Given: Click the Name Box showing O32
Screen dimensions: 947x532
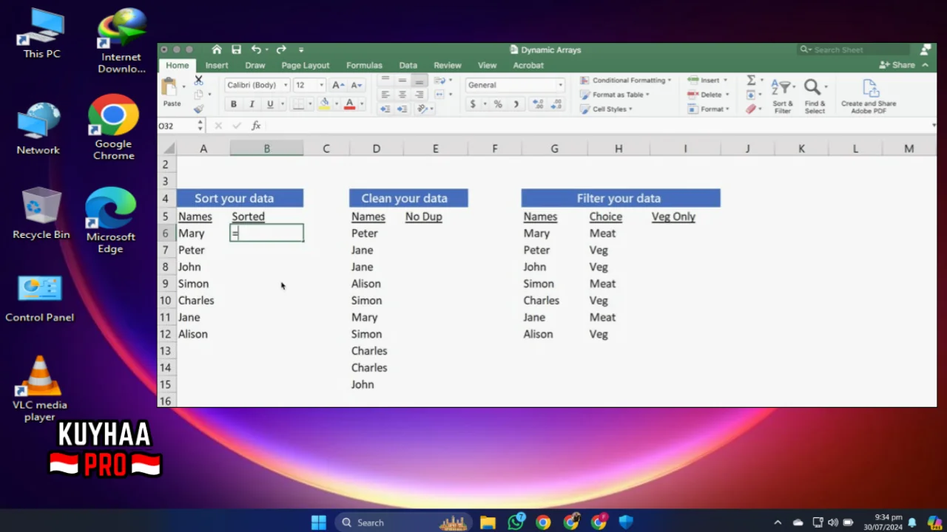Looking at the screenshot, I should click(x=177, y=126).
